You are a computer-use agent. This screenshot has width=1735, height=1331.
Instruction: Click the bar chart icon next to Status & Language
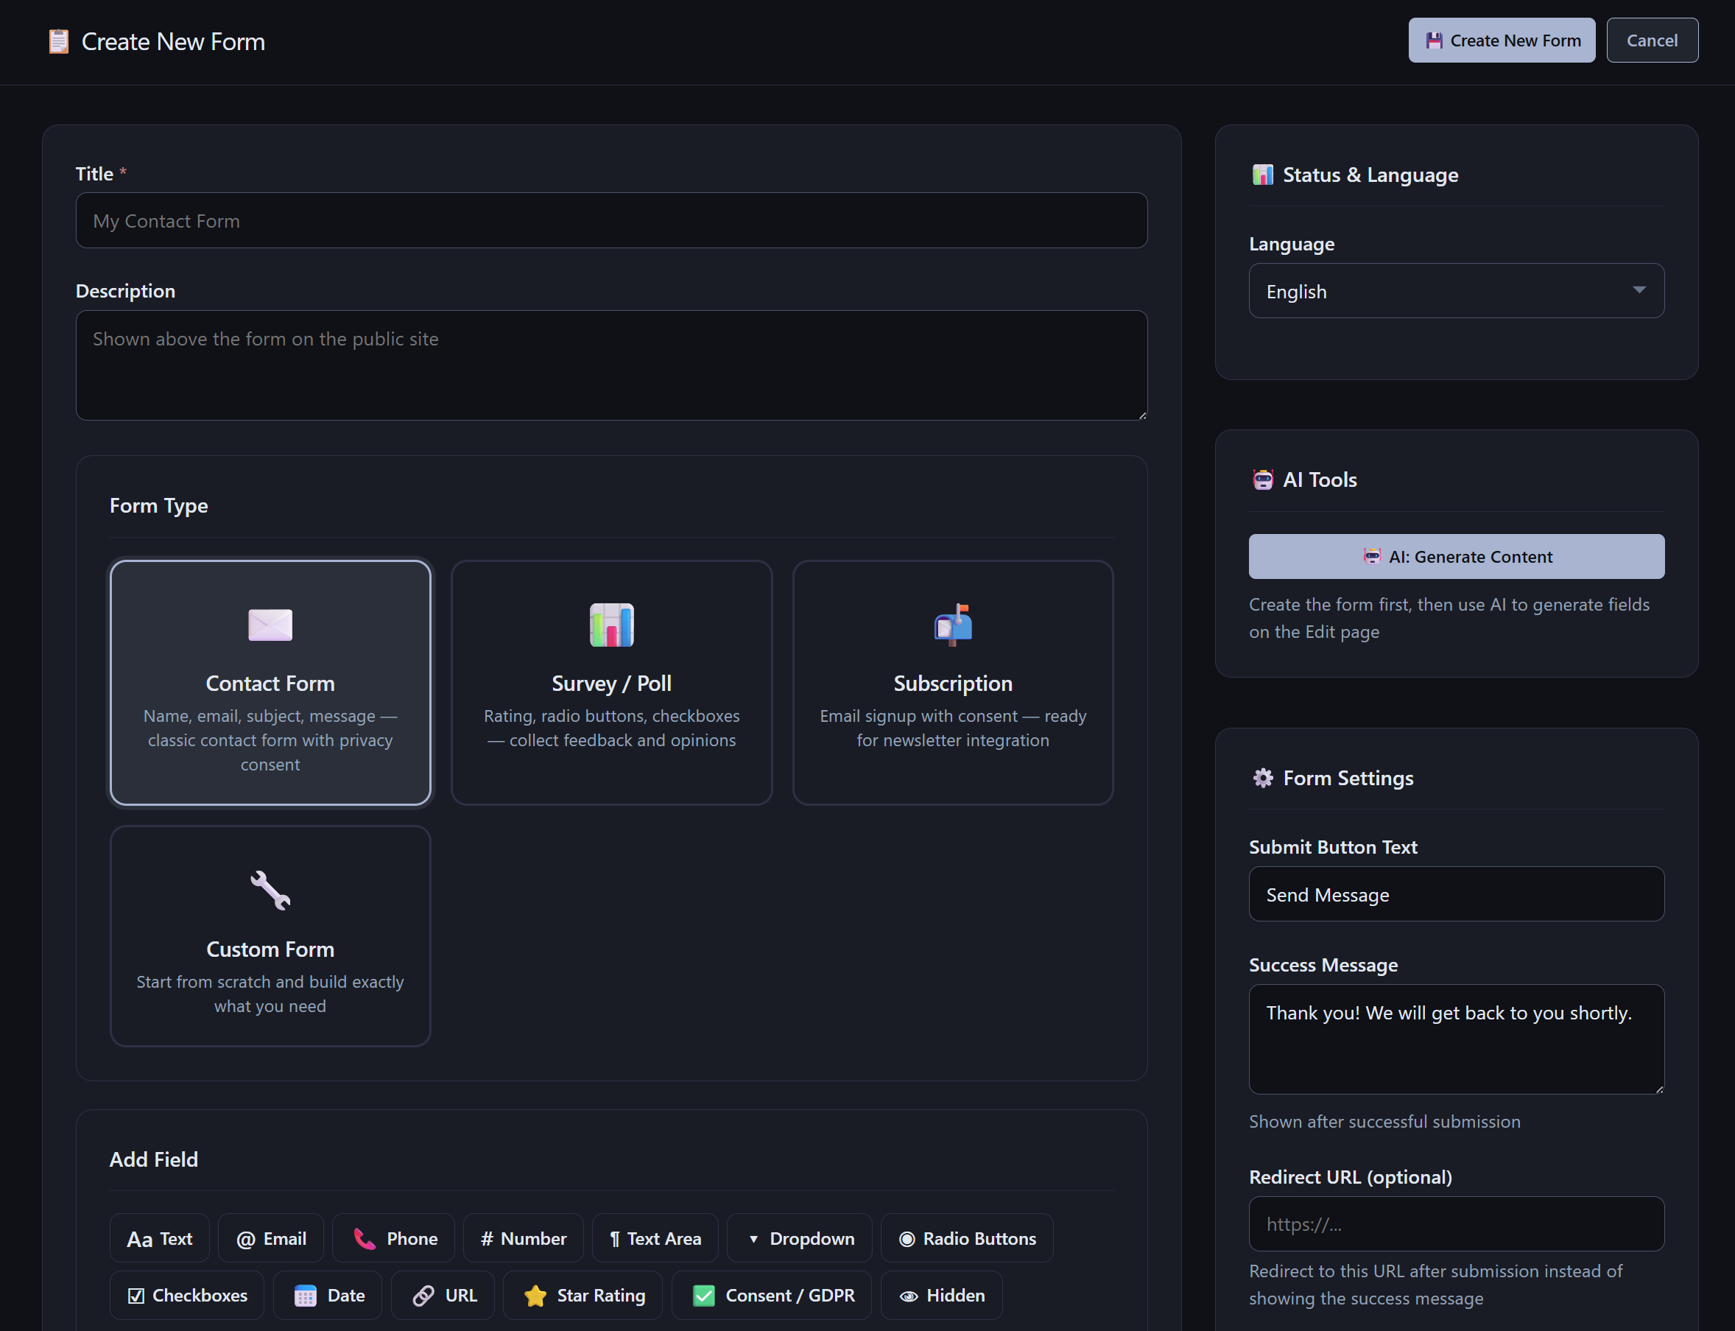1262,175
